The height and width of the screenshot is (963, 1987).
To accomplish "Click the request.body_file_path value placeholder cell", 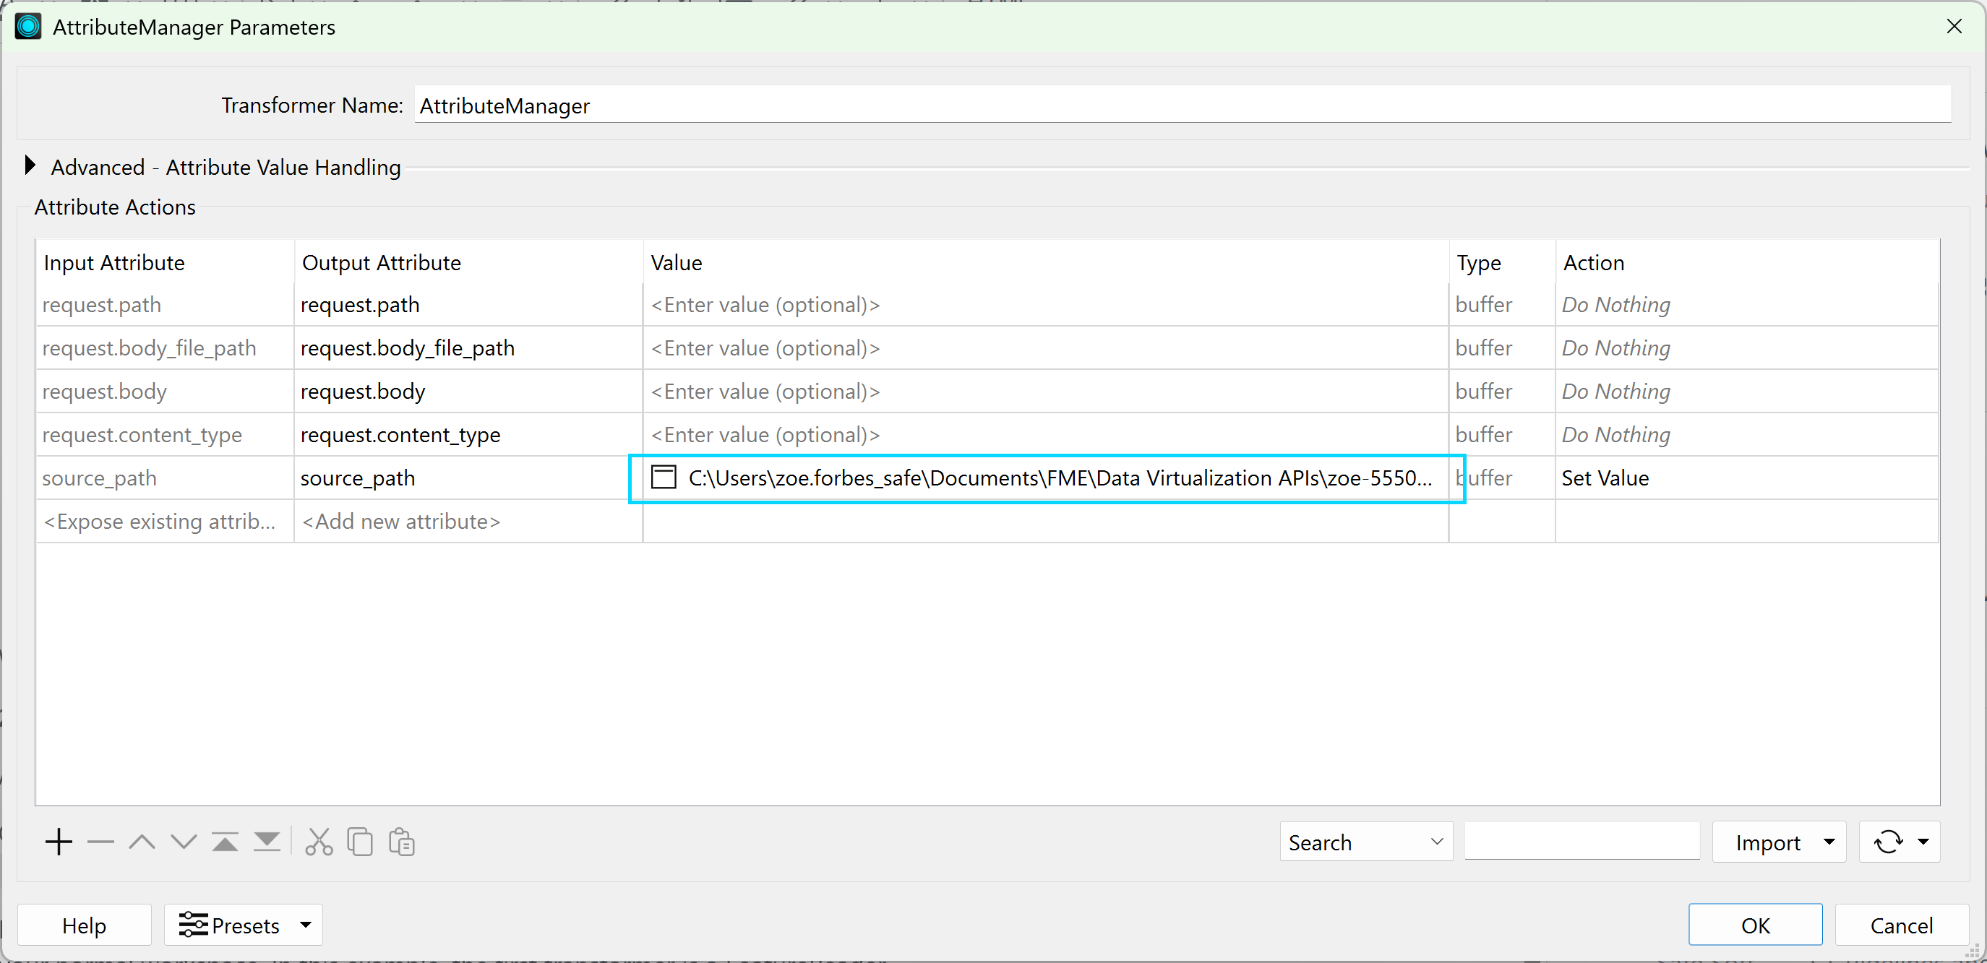I will pyautogui.click(x=1045, y=347).
